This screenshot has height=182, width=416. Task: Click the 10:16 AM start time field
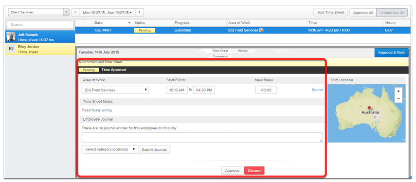click(177, 90)
